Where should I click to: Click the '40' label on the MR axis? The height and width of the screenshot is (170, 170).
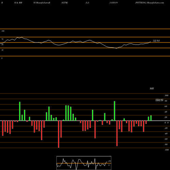[x=166, y=112]
